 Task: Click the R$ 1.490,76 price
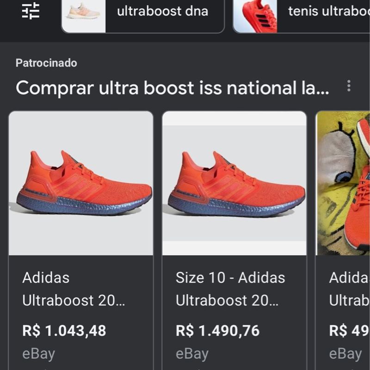pos(217,330)
